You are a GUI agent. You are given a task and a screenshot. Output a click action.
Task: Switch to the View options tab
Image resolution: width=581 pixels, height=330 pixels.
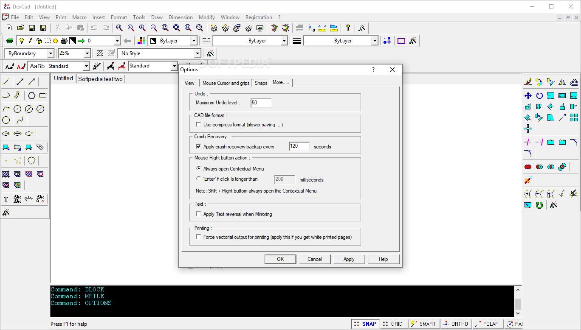(x=189, y=83)
